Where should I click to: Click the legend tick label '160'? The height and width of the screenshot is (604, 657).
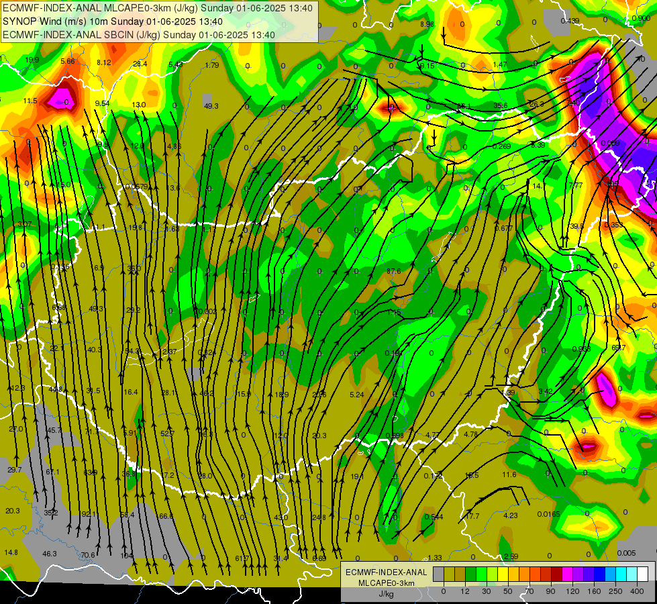click(594, 591)
